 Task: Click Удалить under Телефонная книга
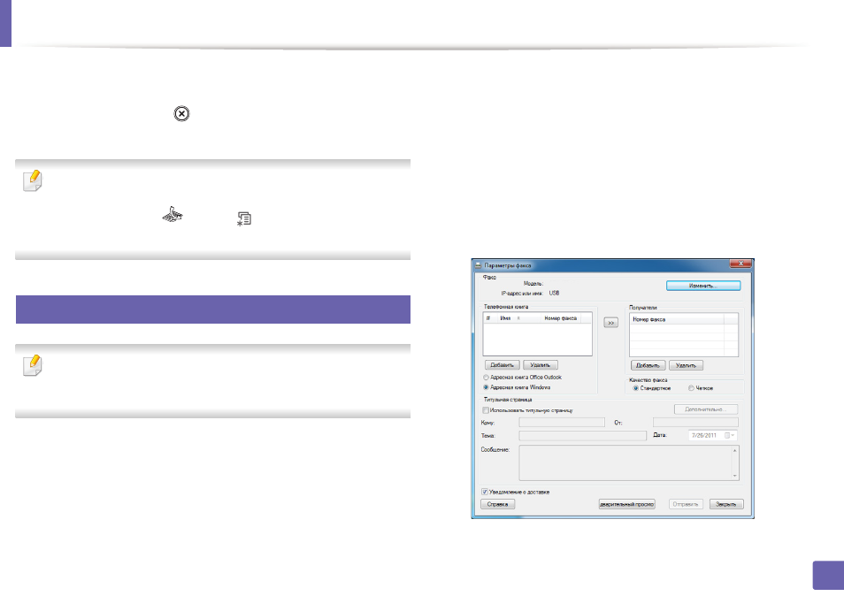coord(540,364)
